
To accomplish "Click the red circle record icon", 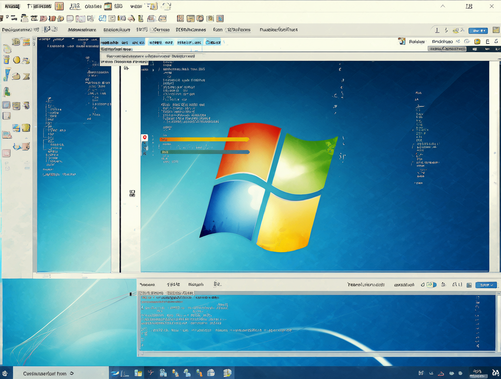I will pos(145,137).
